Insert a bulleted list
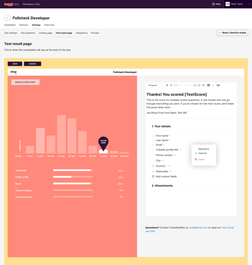 coord(195,85)
